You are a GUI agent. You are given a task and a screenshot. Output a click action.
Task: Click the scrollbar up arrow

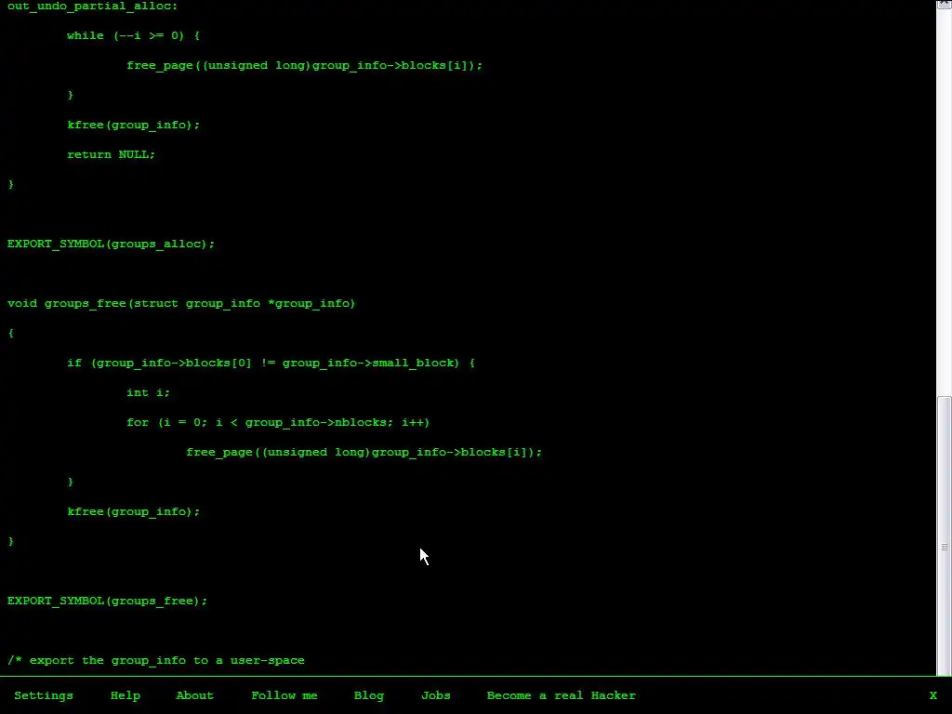click(x=945, y=5)
